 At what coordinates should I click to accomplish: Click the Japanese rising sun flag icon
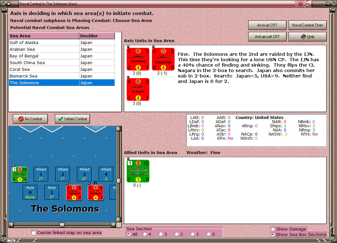(x=301, y=4)
